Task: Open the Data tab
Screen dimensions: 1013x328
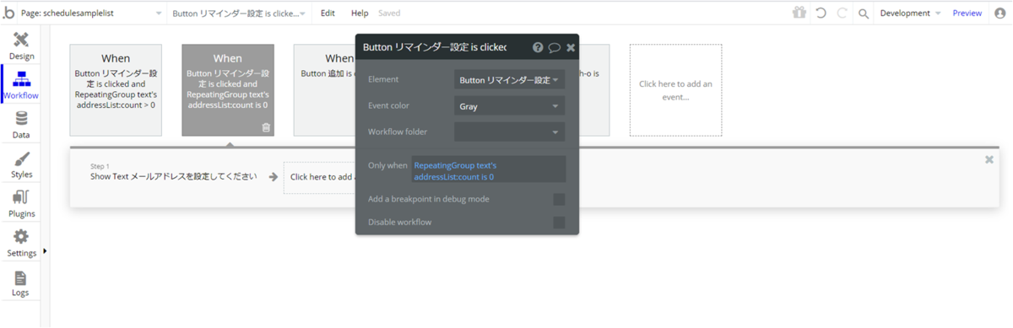Action: 21,125
